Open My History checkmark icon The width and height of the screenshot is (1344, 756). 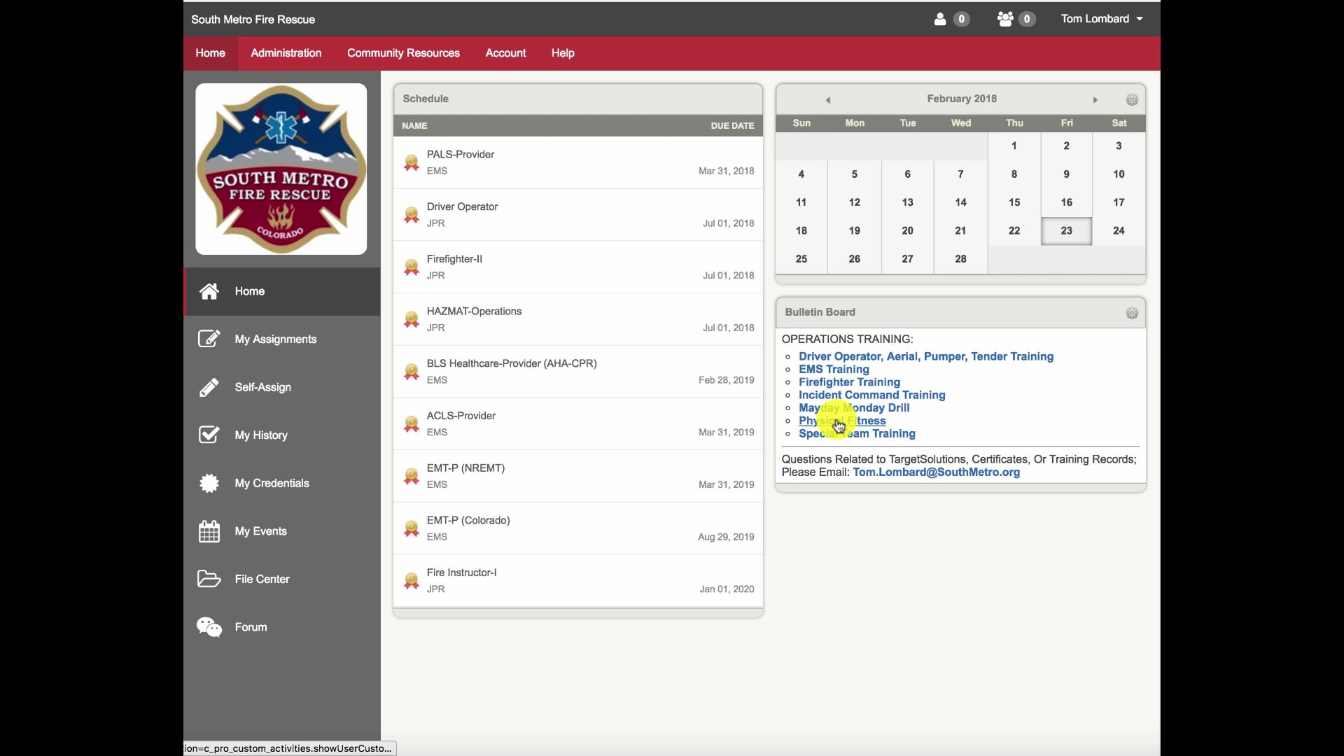pyautogui.click(x=209, y=435)
